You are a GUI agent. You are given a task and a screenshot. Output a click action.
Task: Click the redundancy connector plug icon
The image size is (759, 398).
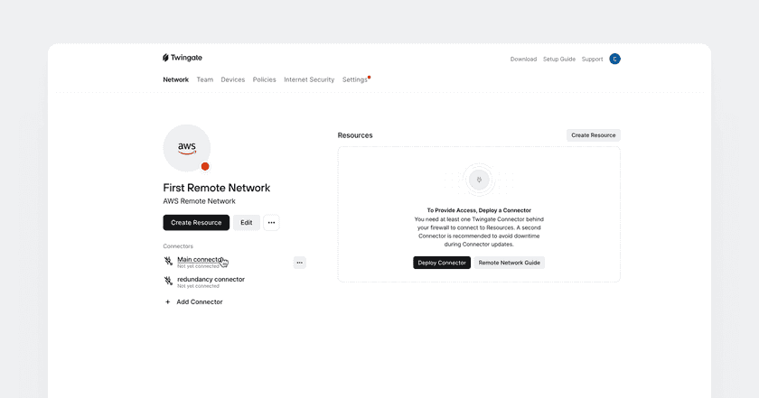click(168, 282)
